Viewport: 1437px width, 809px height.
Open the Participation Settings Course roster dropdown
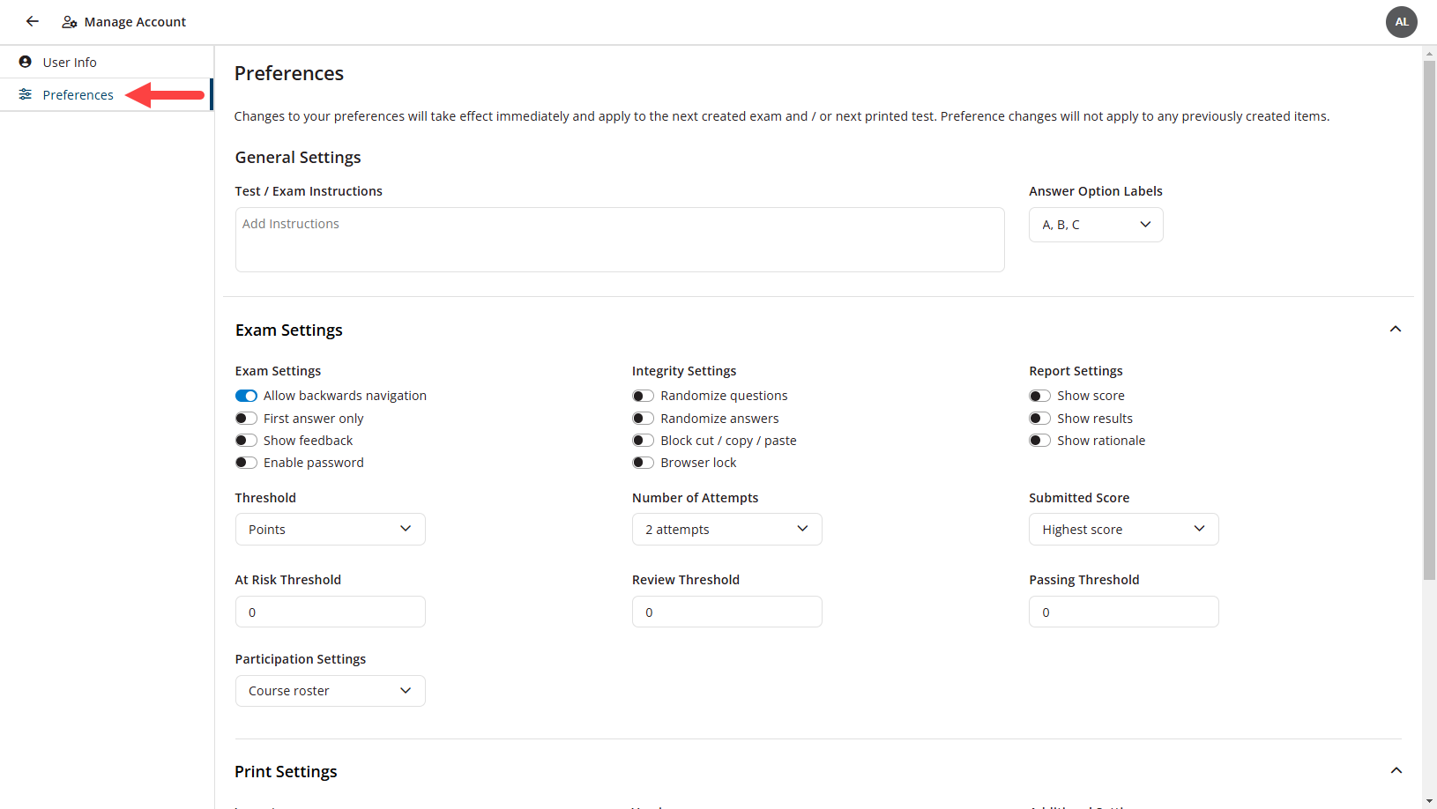pyautogui.click(x=330, y=690)
